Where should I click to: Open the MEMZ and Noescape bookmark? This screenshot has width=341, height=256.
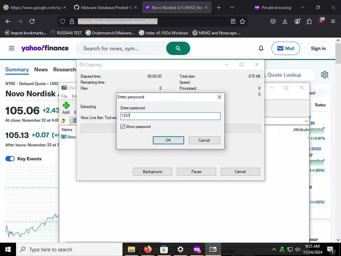pyautogui.click(x=216, y=33)
